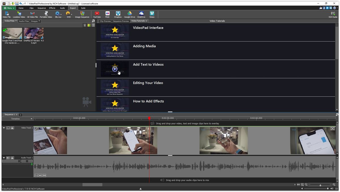The image size is (340, 192).
Task: Open the Audio Files panel tab
Action: [x=24, y=21]
